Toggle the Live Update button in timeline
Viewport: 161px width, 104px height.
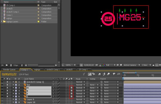pyautogui.click(x=90, y=74)
